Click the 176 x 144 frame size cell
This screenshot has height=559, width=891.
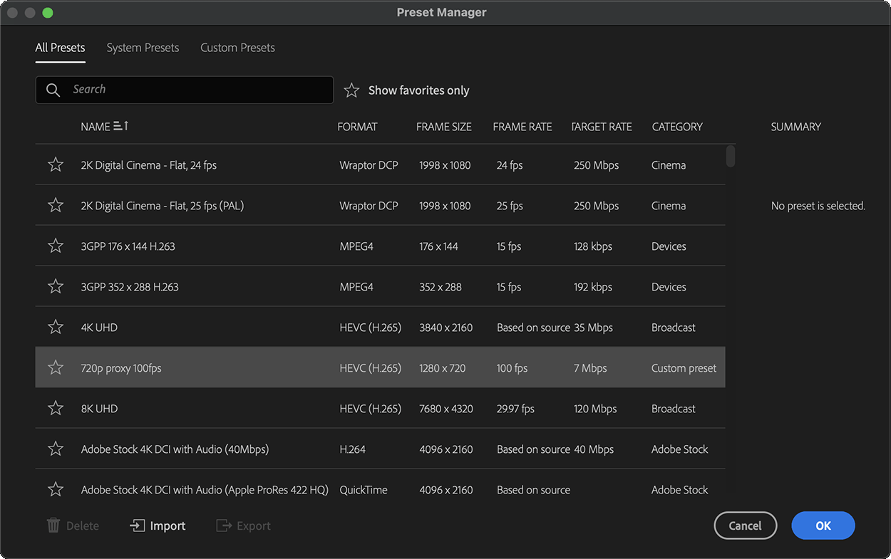(x=439, y=246)
